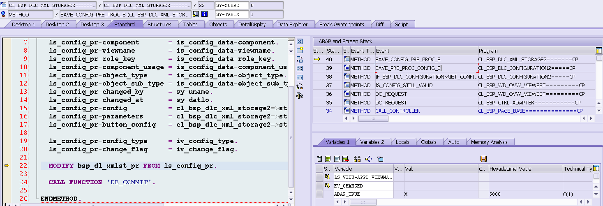The image size is (603, 206).
Task: Select row button for ABAP_TRUE variable
Action: (319, 194)
